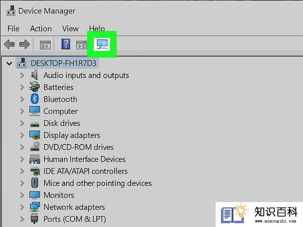Expand the Disk drives category
Screen dimensions: 303x227
22,123
